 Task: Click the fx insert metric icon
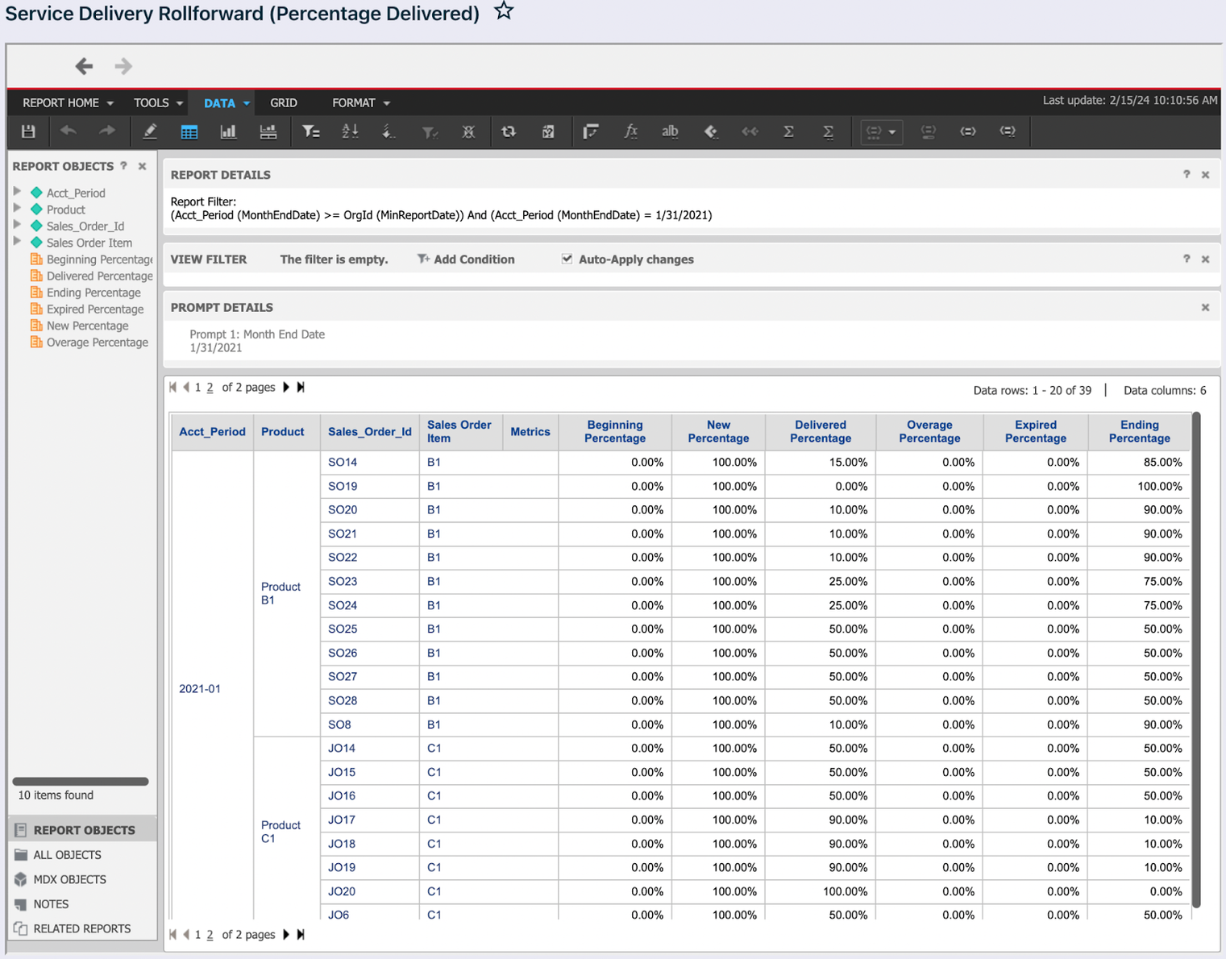(630, 131)
